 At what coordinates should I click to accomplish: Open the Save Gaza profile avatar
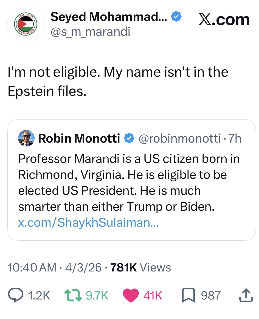[26, 24]
